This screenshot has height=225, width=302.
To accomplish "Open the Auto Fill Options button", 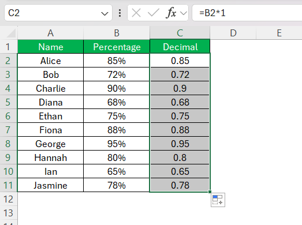I will [x=218, y=200].
